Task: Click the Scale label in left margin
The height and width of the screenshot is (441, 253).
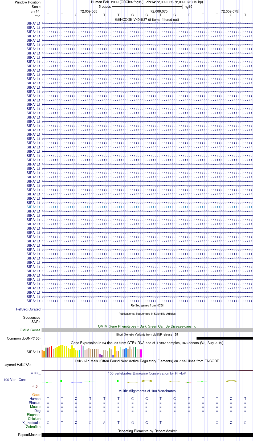Action: pos(36,7)
